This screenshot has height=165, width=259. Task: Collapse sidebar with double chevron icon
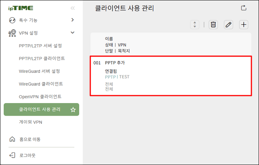[72, 8]
